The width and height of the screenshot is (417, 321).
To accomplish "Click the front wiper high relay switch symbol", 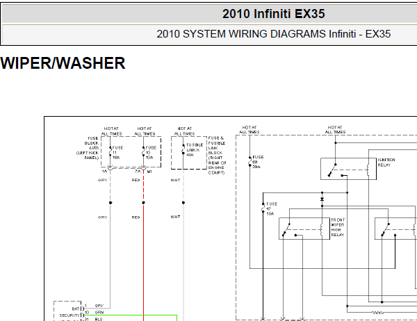I will pyautogui.click(x=286, y=229).
